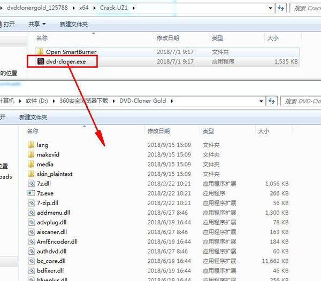Screen dimensions: 321x281
Task: Click the 7z.dll file icon
Action: tap(31, 184)
